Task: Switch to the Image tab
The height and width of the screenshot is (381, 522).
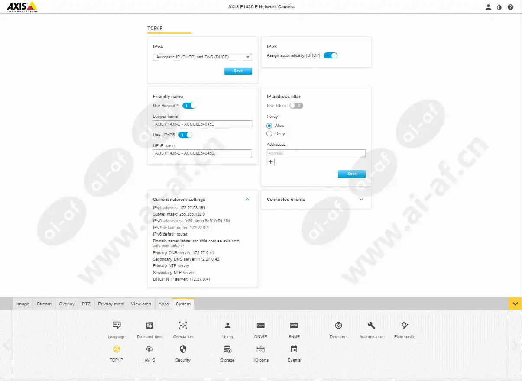Action: [x=23, y=304]
